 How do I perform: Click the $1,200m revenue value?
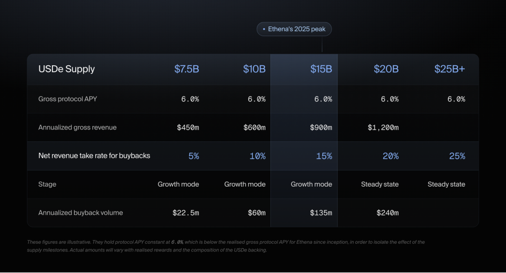[383, 127]
